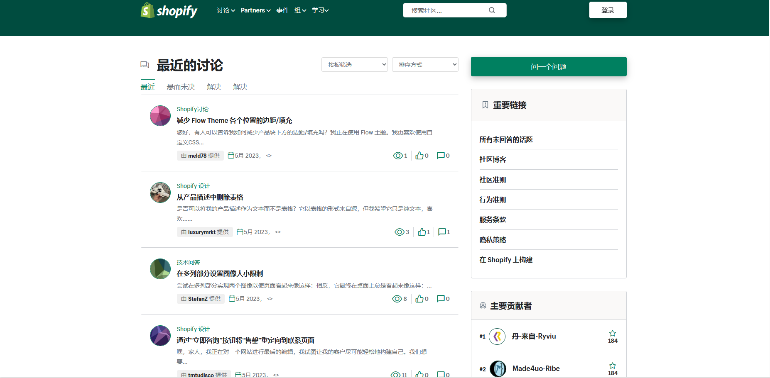Select the 最近 tab
This screenshot has width=770, height=378.
pyautogui.click(x=148, y=87)
